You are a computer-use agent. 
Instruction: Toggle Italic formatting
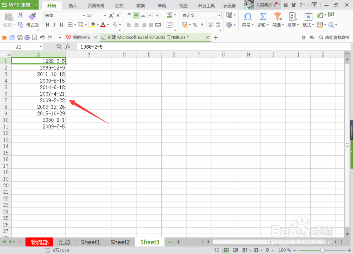[x=54, y=25]
